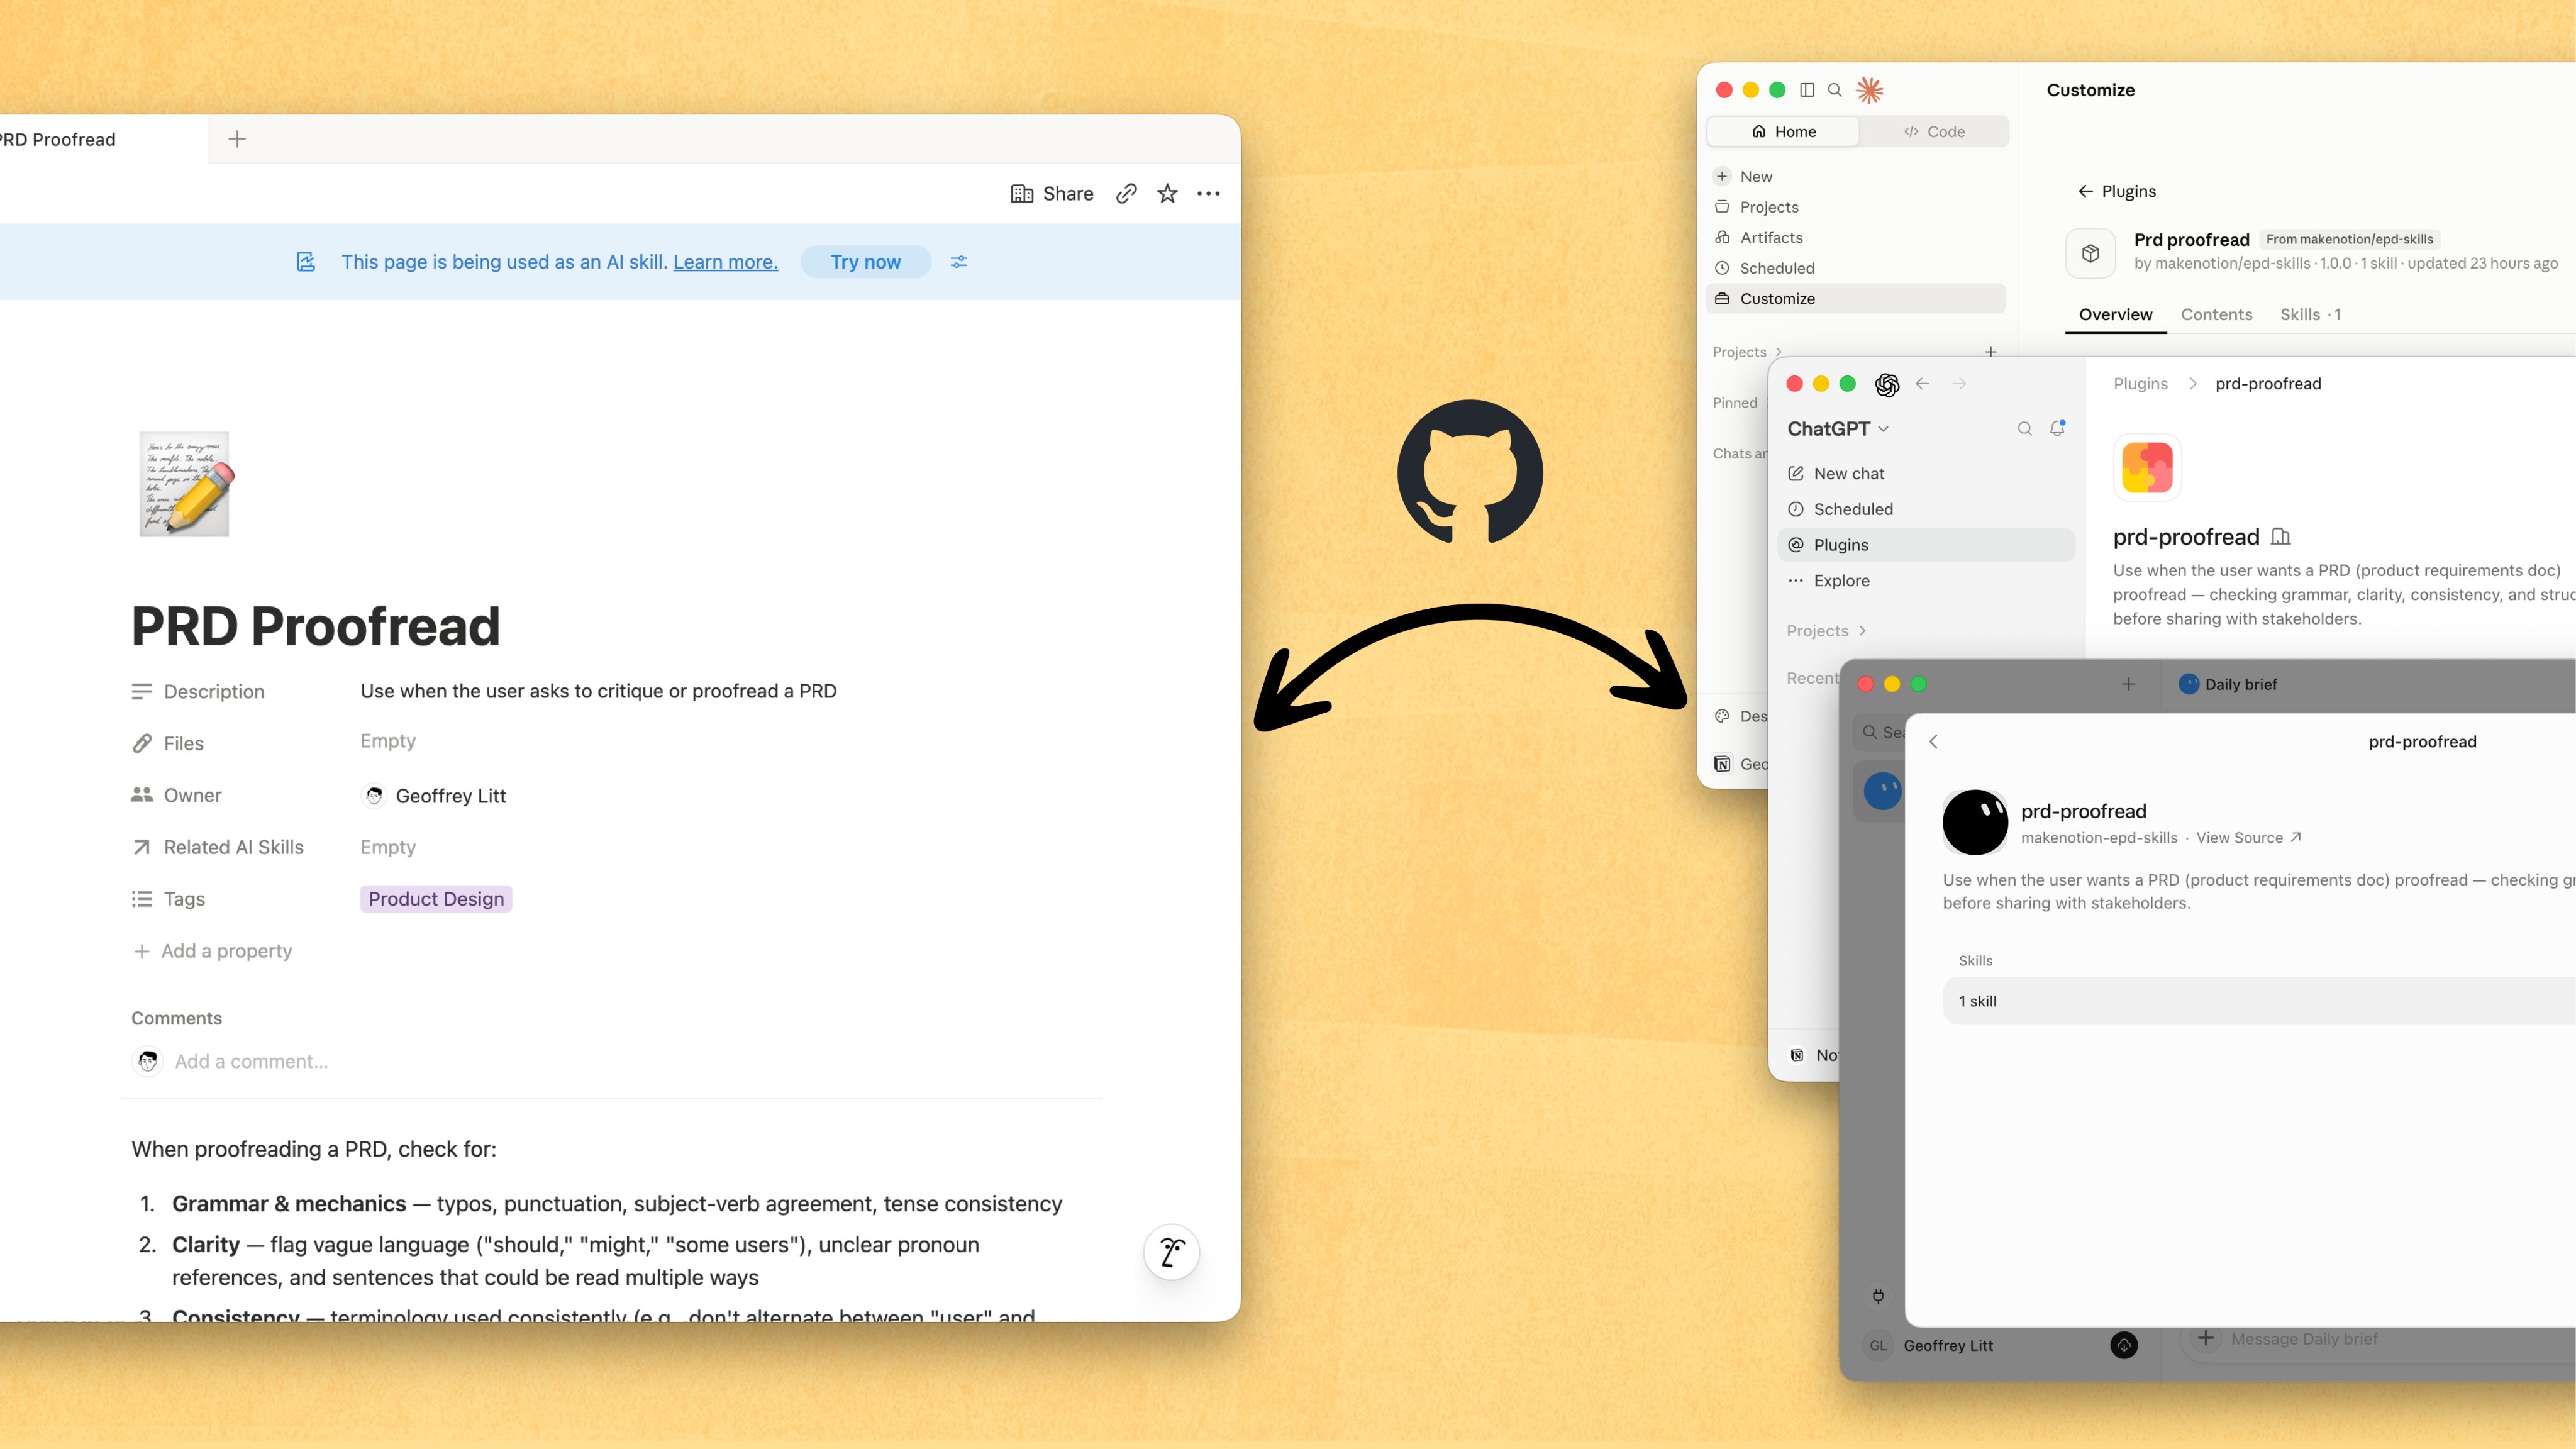
Task: Open the ChatGPT model dropdown
Action: click(1838, 429)
